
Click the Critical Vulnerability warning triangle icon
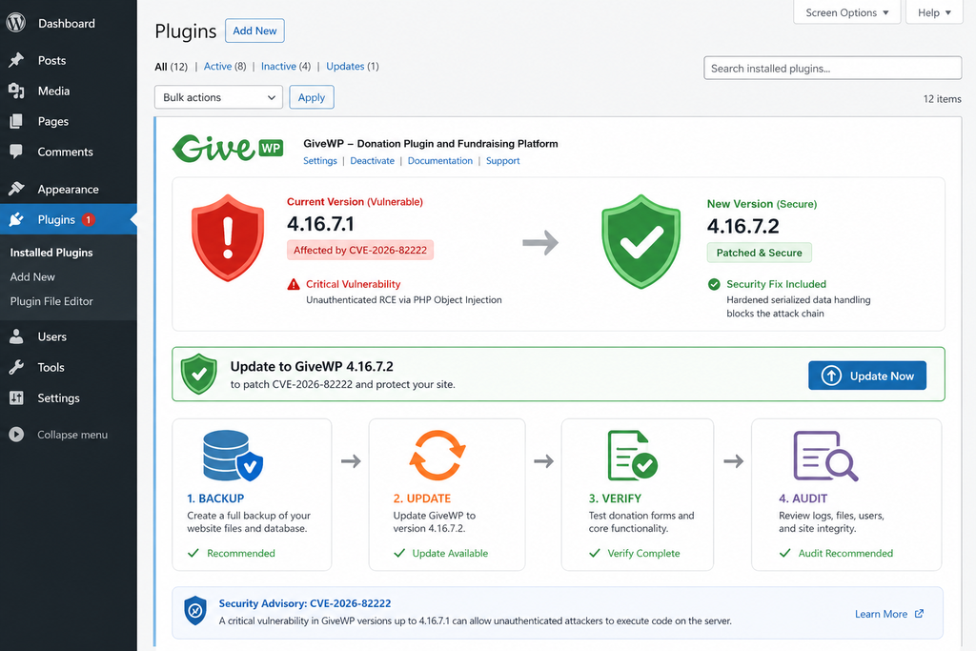tap(294, 284)
